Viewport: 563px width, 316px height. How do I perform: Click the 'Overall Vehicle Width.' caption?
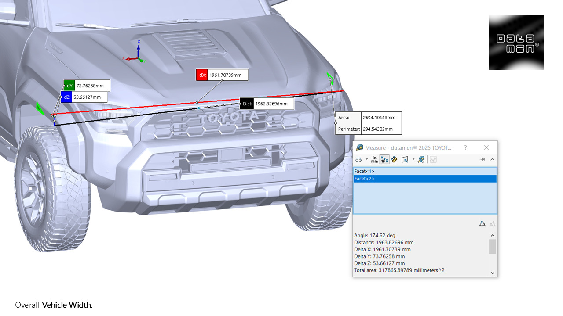pos(54,305)
